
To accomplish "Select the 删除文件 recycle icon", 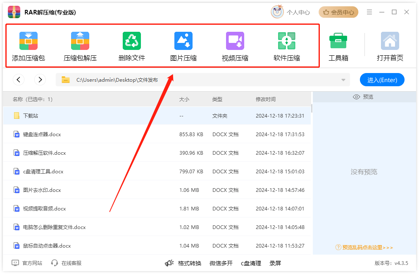I will 132,41.
